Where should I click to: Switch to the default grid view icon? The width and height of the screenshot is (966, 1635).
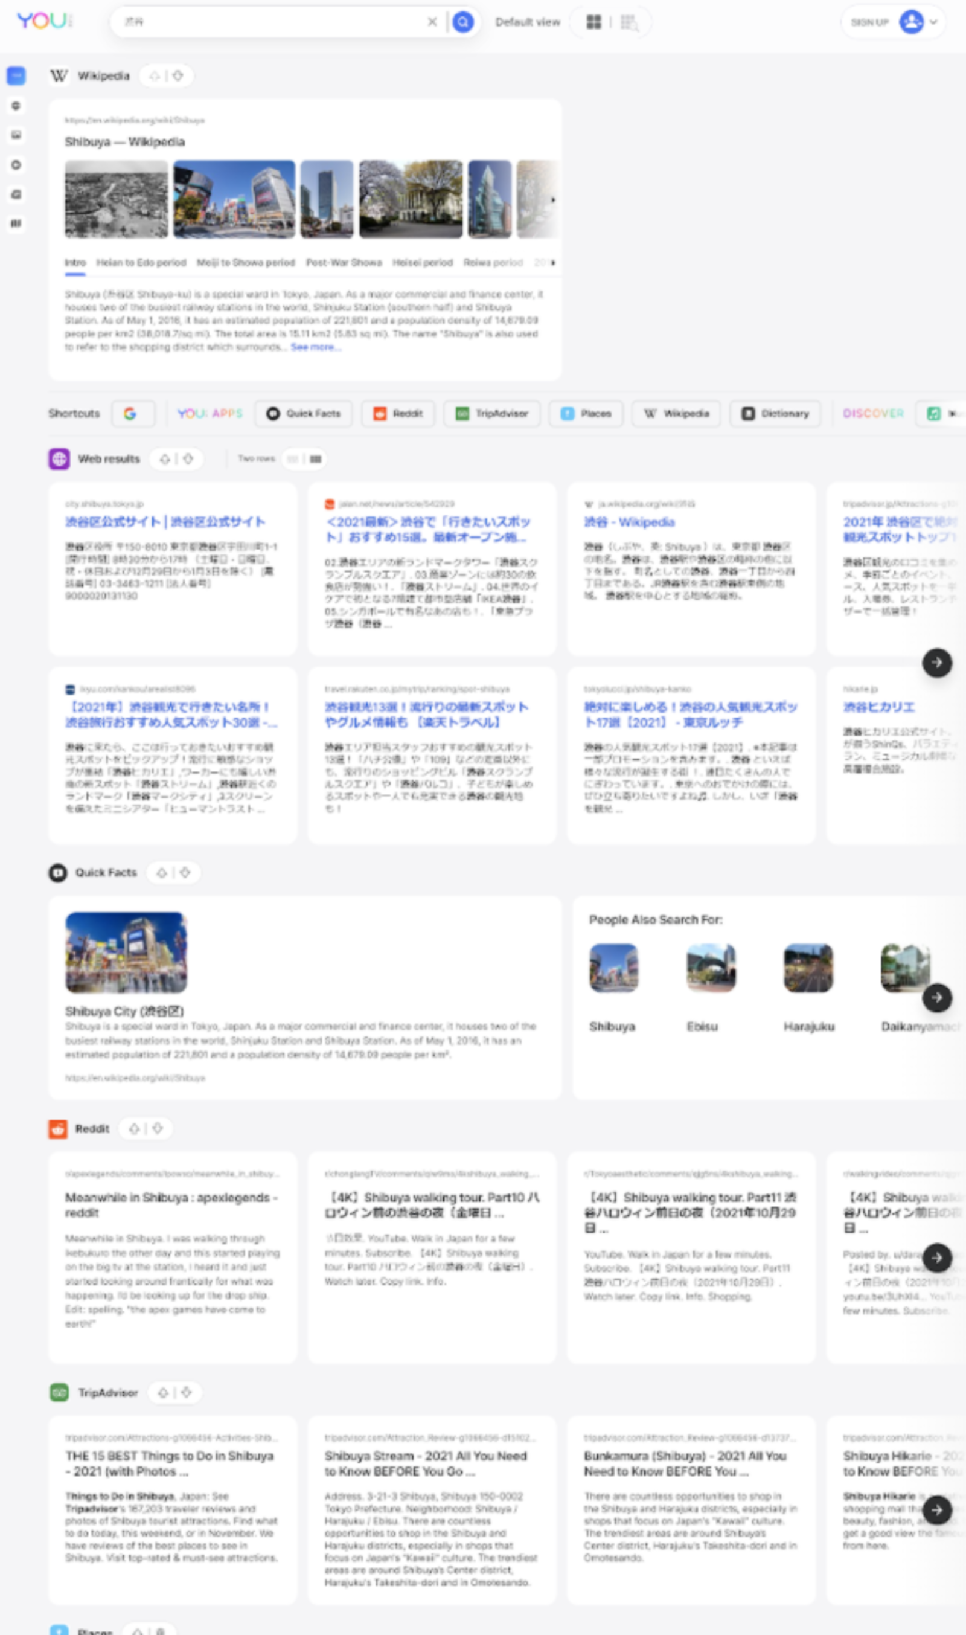pos(593,22)
